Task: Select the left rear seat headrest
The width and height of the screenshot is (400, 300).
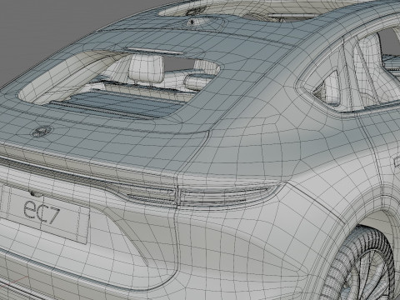Action: click(147, 68)
